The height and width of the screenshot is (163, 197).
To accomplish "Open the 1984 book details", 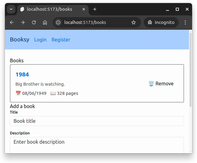I will 22,74.
